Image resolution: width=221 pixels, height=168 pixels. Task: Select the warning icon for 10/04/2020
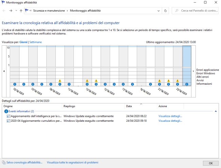point(60,81)
